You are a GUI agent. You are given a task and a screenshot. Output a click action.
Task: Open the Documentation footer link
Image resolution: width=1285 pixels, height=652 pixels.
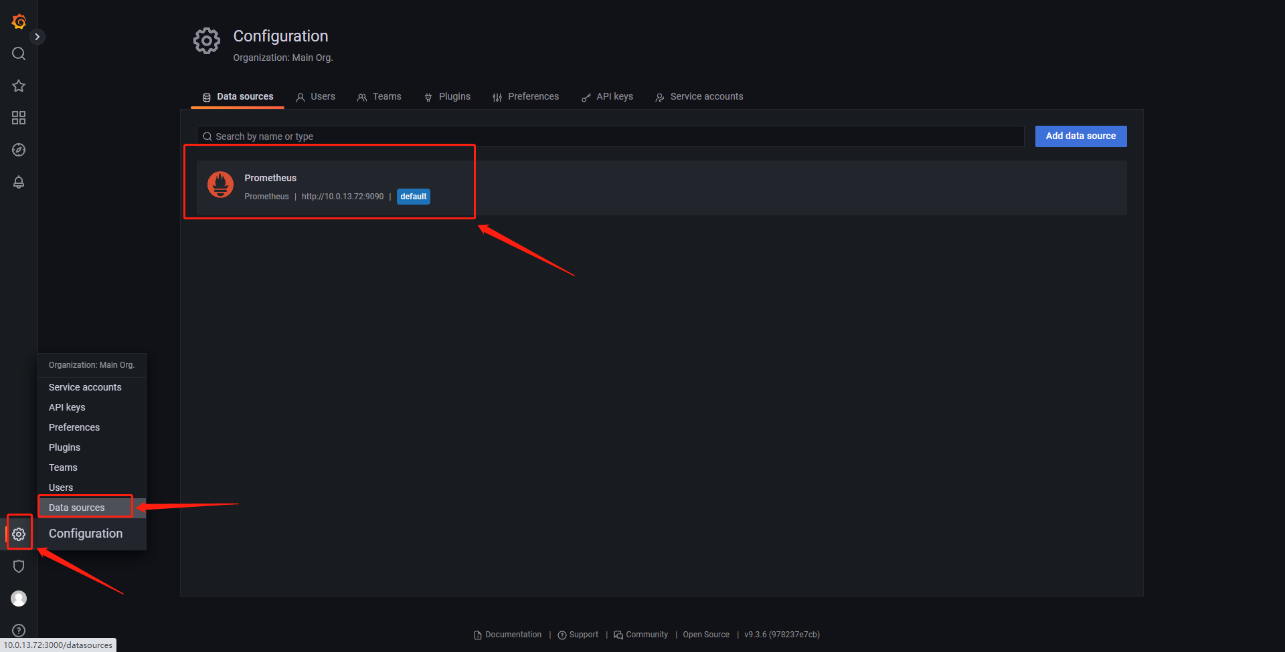508,635
